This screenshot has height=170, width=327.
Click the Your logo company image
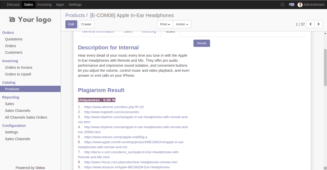[30, 20]
